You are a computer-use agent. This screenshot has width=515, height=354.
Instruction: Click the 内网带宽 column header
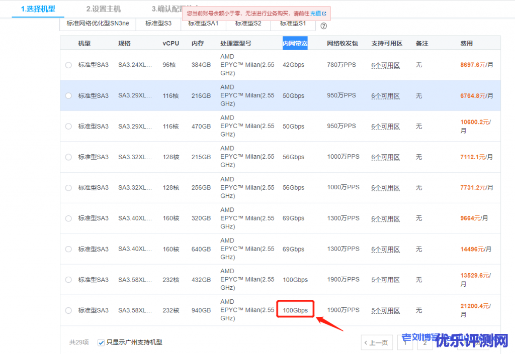click(x=295, y=43)
